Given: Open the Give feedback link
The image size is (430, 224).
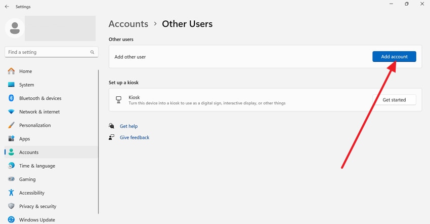Looking at the screenshot, I should pyautogui.click(x=135, y=137).
